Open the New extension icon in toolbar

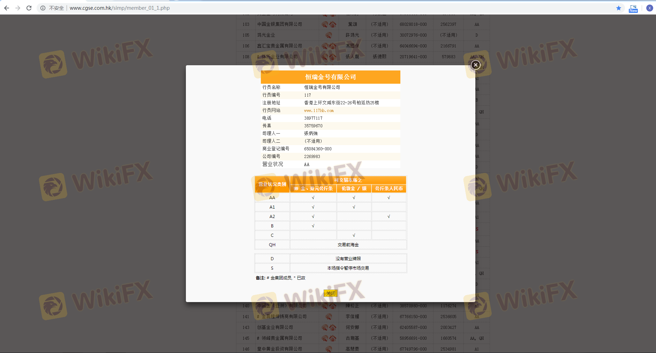[x=633, y=8]
